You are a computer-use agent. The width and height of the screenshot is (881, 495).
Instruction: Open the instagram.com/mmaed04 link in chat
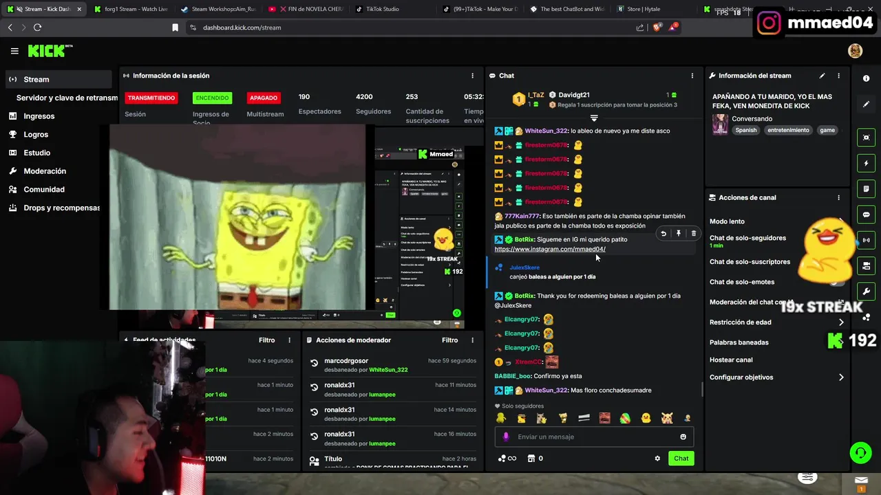(x=550, y=249)
